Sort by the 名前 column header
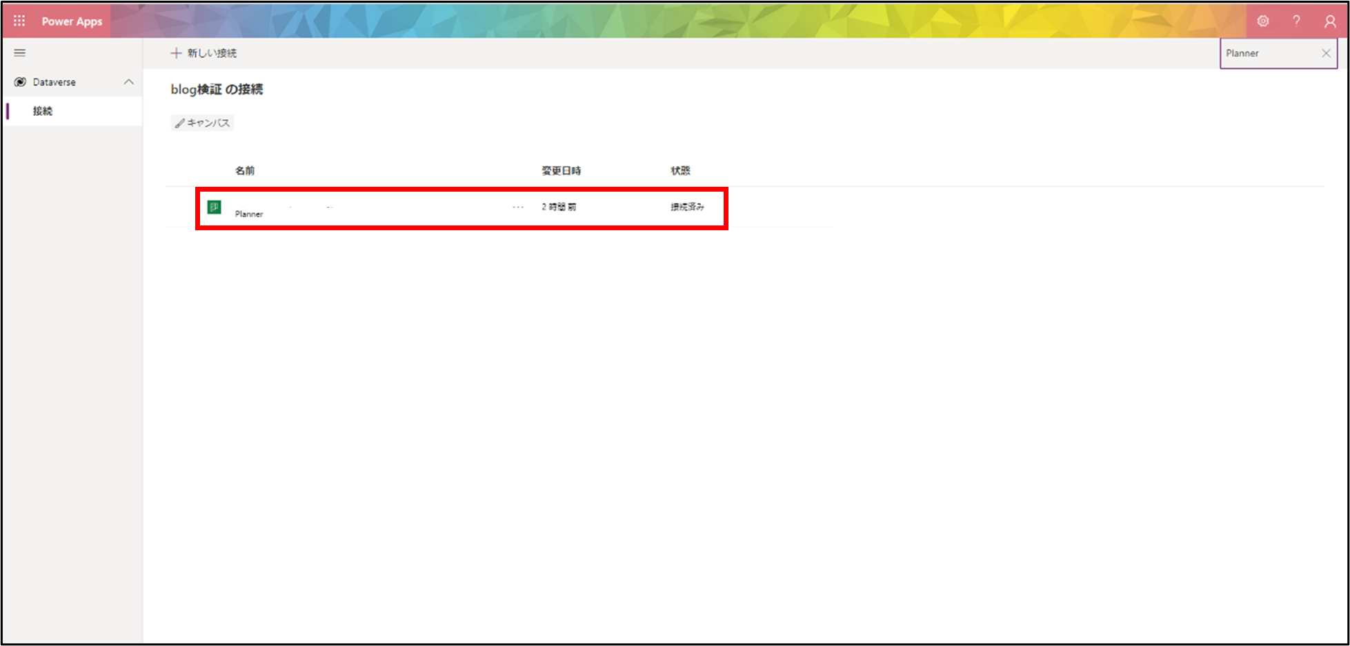The height and width of the screenshot is (646, 1350). click(x=245, y=170)
